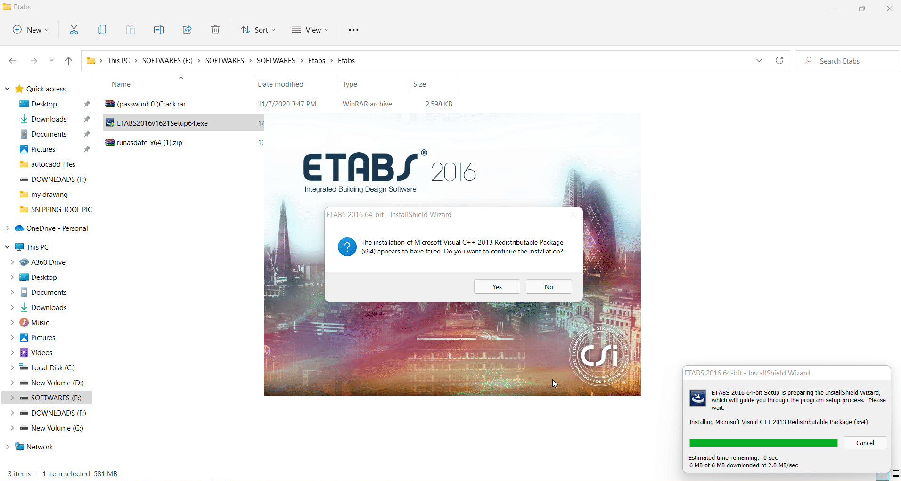901x481 pixels.
Task: Switch to large icons view in status bar
Action: tap(896, 474)
